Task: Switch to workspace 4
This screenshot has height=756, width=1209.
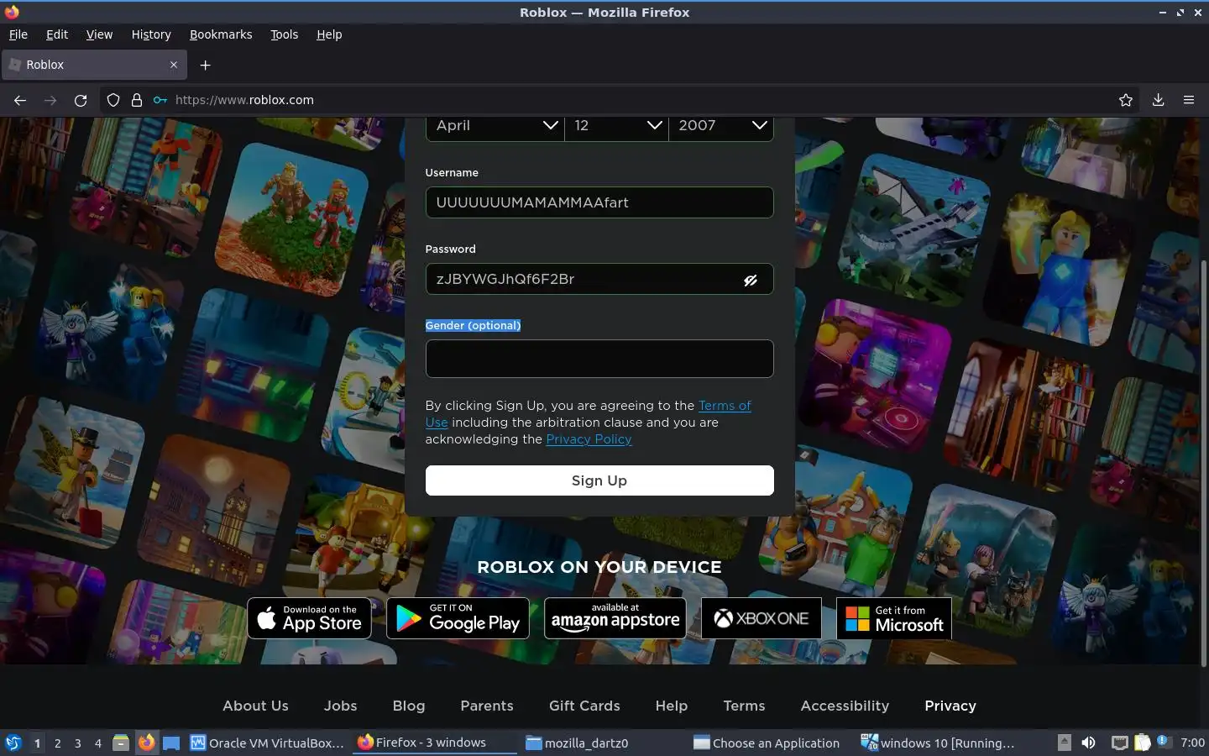Action: (98, 743)
